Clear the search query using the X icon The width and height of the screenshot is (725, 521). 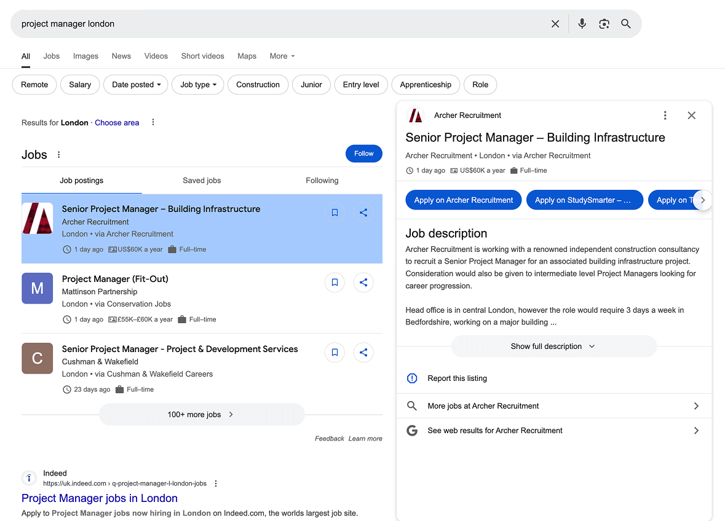(x=555, y=23)
